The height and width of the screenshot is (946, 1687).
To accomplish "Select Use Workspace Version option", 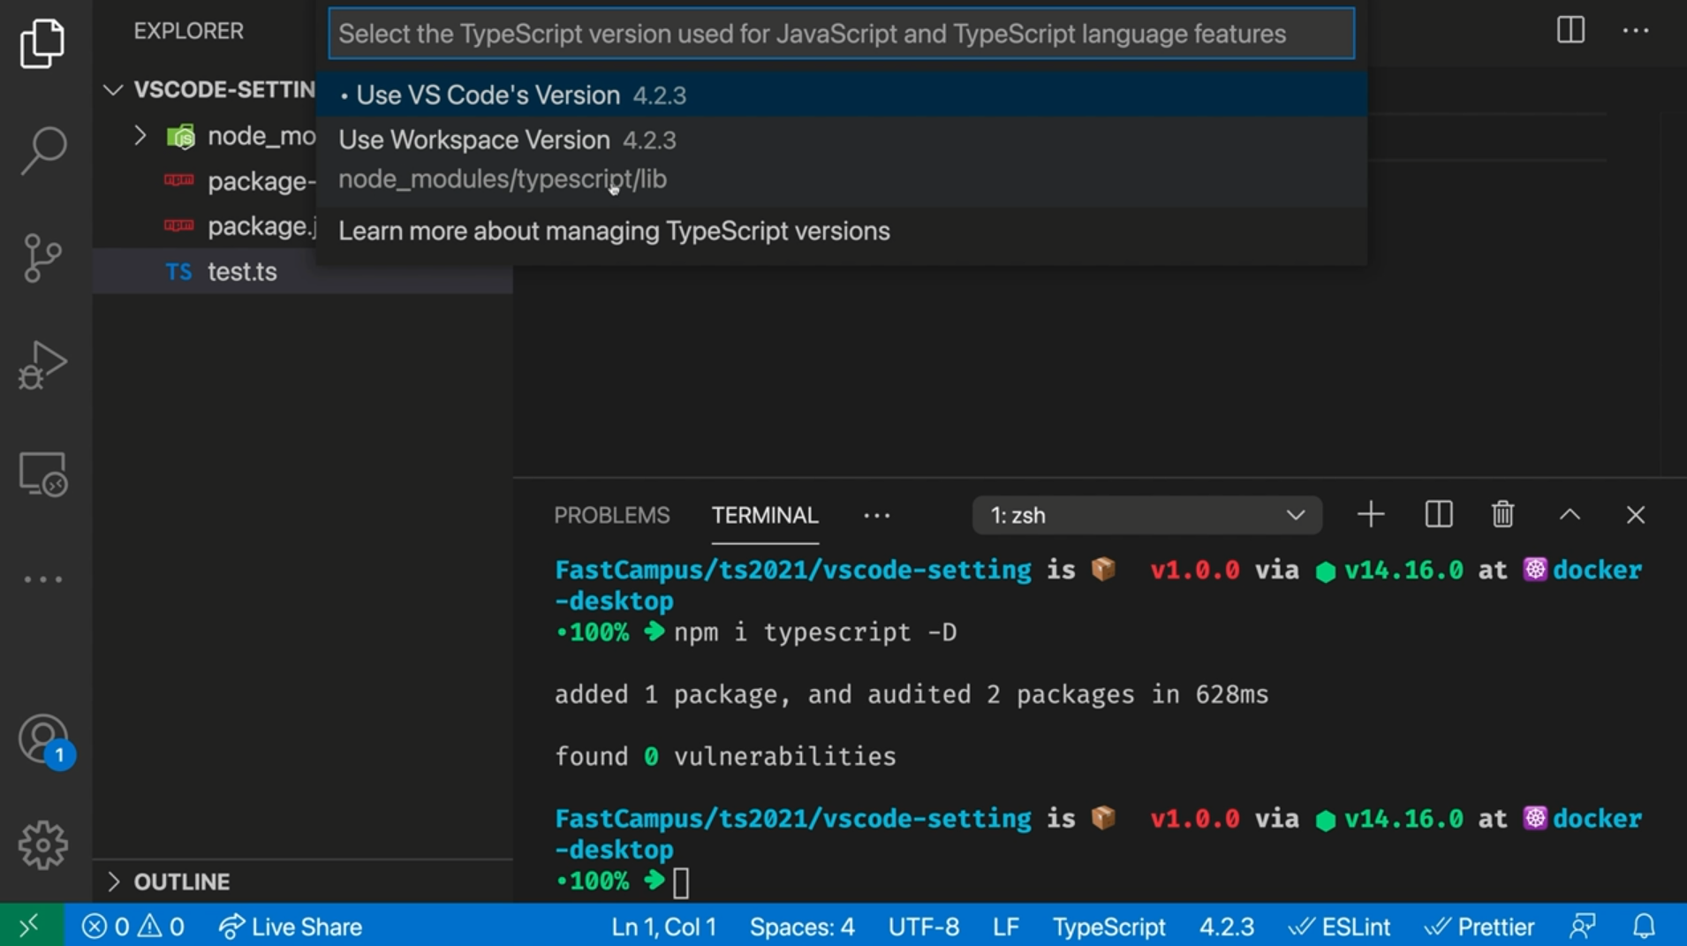I will pos(842,160).
